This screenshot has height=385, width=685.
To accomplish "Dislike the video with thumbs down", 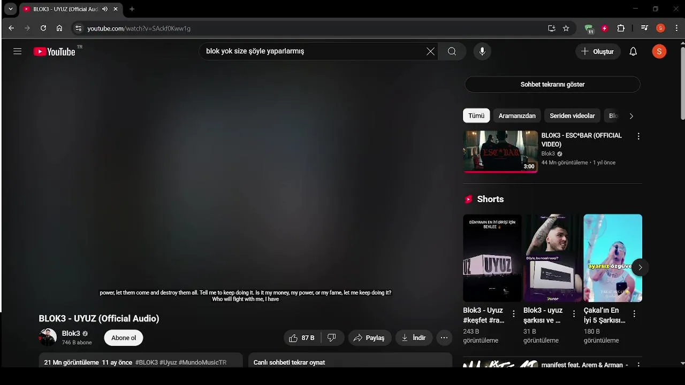I will (x=332, y=338).
